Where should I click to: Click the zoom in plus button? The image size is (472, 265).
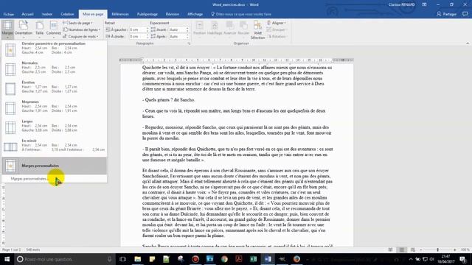click(455, 250)
